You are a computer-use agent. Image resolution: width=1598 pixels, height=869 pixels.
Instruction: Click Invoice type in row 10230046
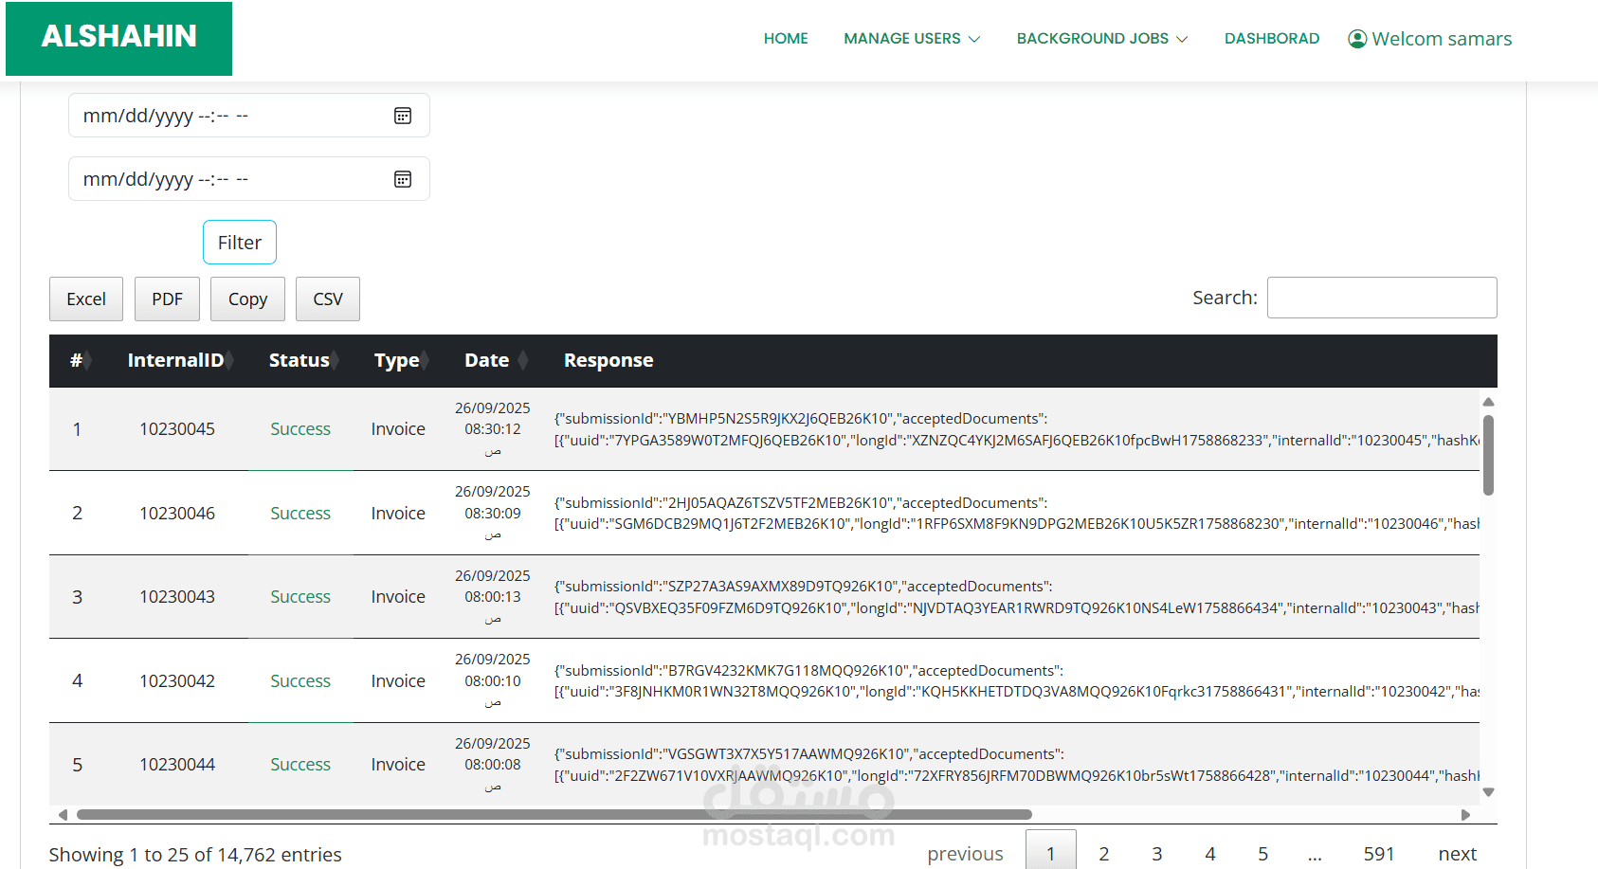point(398,514)
